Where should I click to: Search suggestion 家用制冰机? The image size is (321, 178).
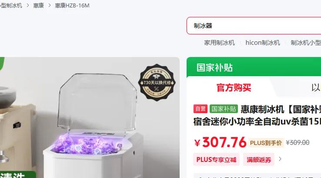[x=219, y=43]
